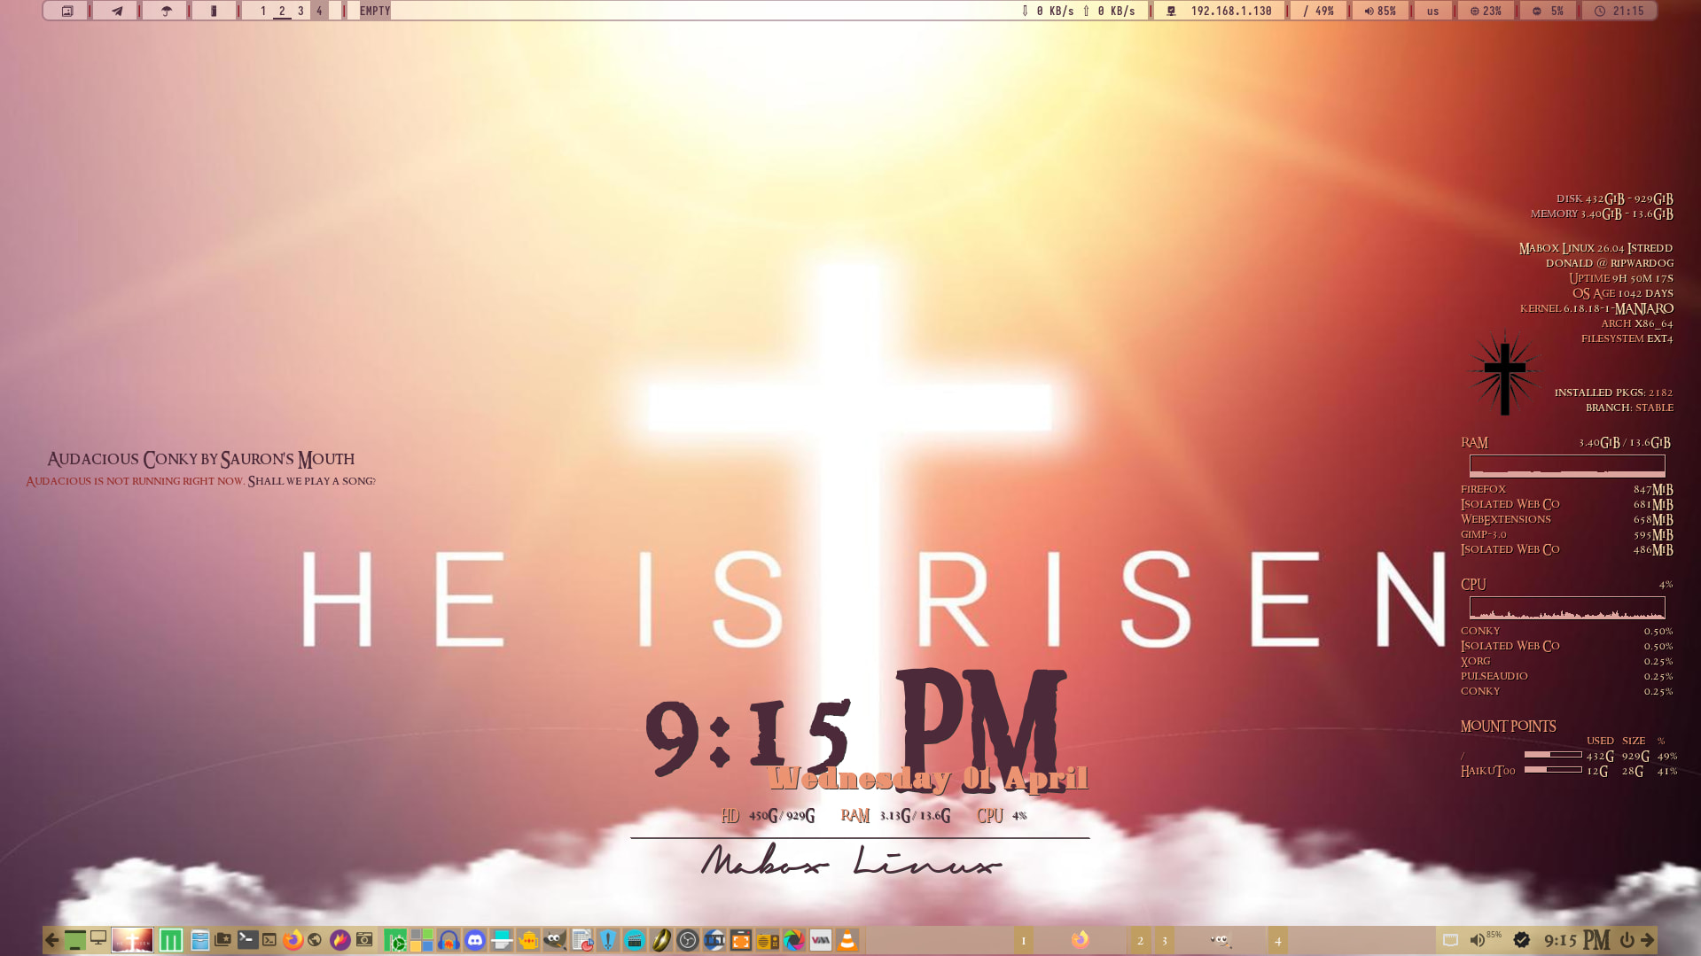Open the terminal emulator dock icon

(x=247, y=940)
